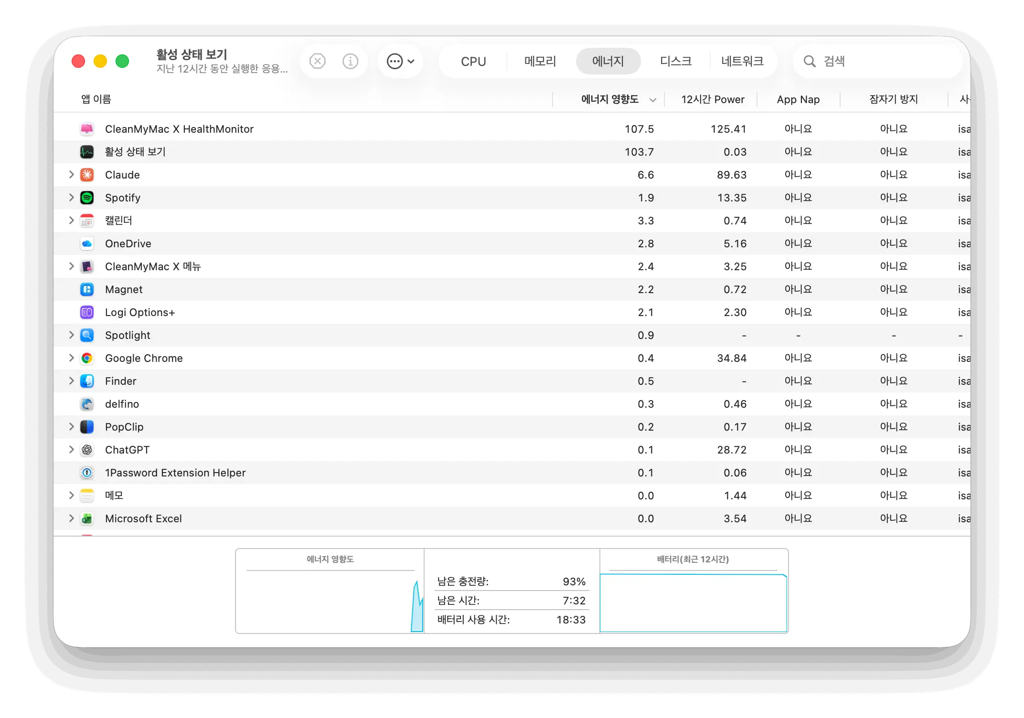The width and height of the screenshot is (1024, 718).
Task: Expand the 메모 process row
Action: 71,496
